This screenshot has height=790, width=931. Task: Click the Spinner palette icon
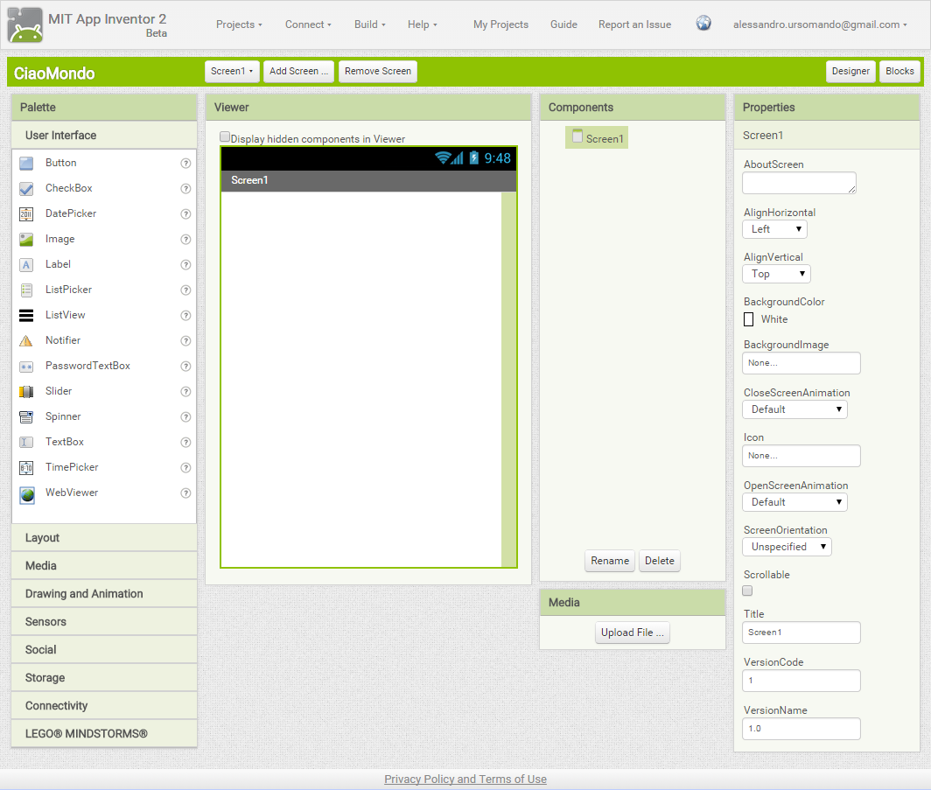coord(26,416)
